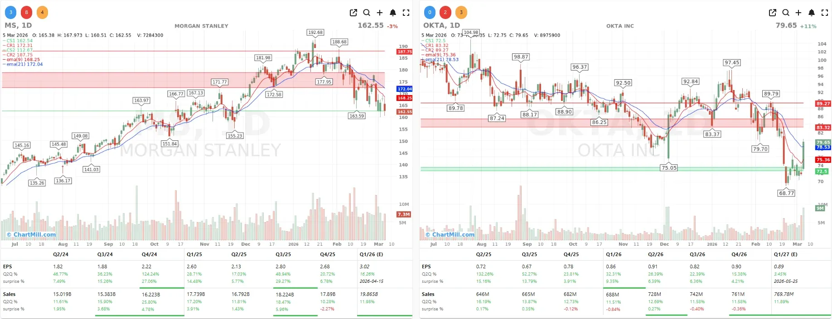Expand the MS chart to fullscreen
The width and height of the screenshot is (832, 319).
406,13
